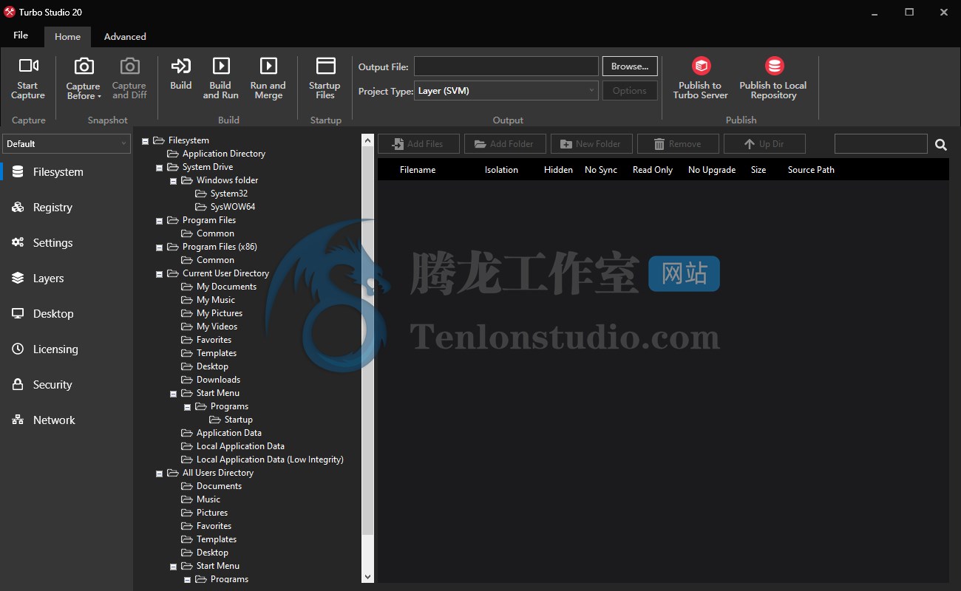Click the Publish to Local Repository icon

pyautogui.click(x=774, y=66)
